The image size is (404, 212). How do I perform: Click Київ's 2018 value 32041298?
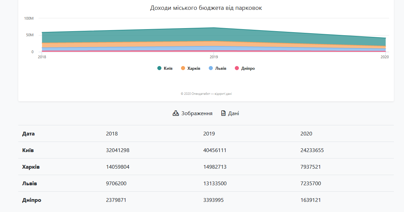pyautogui.click(x=117, y=150)
